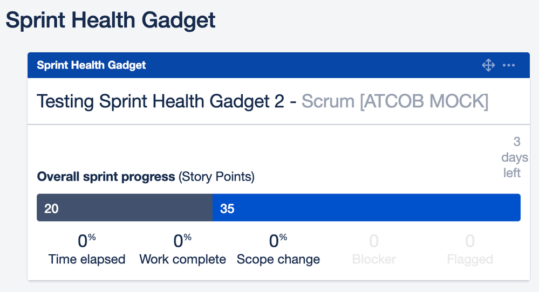Viewport: 539px width, 292px height.
Task: Click the Scrum [ATCOB MOCK] board link
Action: pos(395,101)
